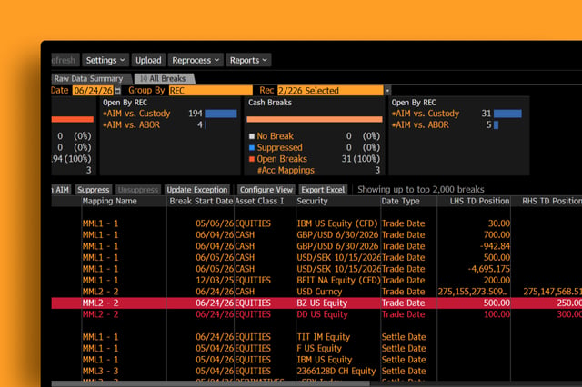Open the Settings dropdown menu

click(x=105, y=60)
